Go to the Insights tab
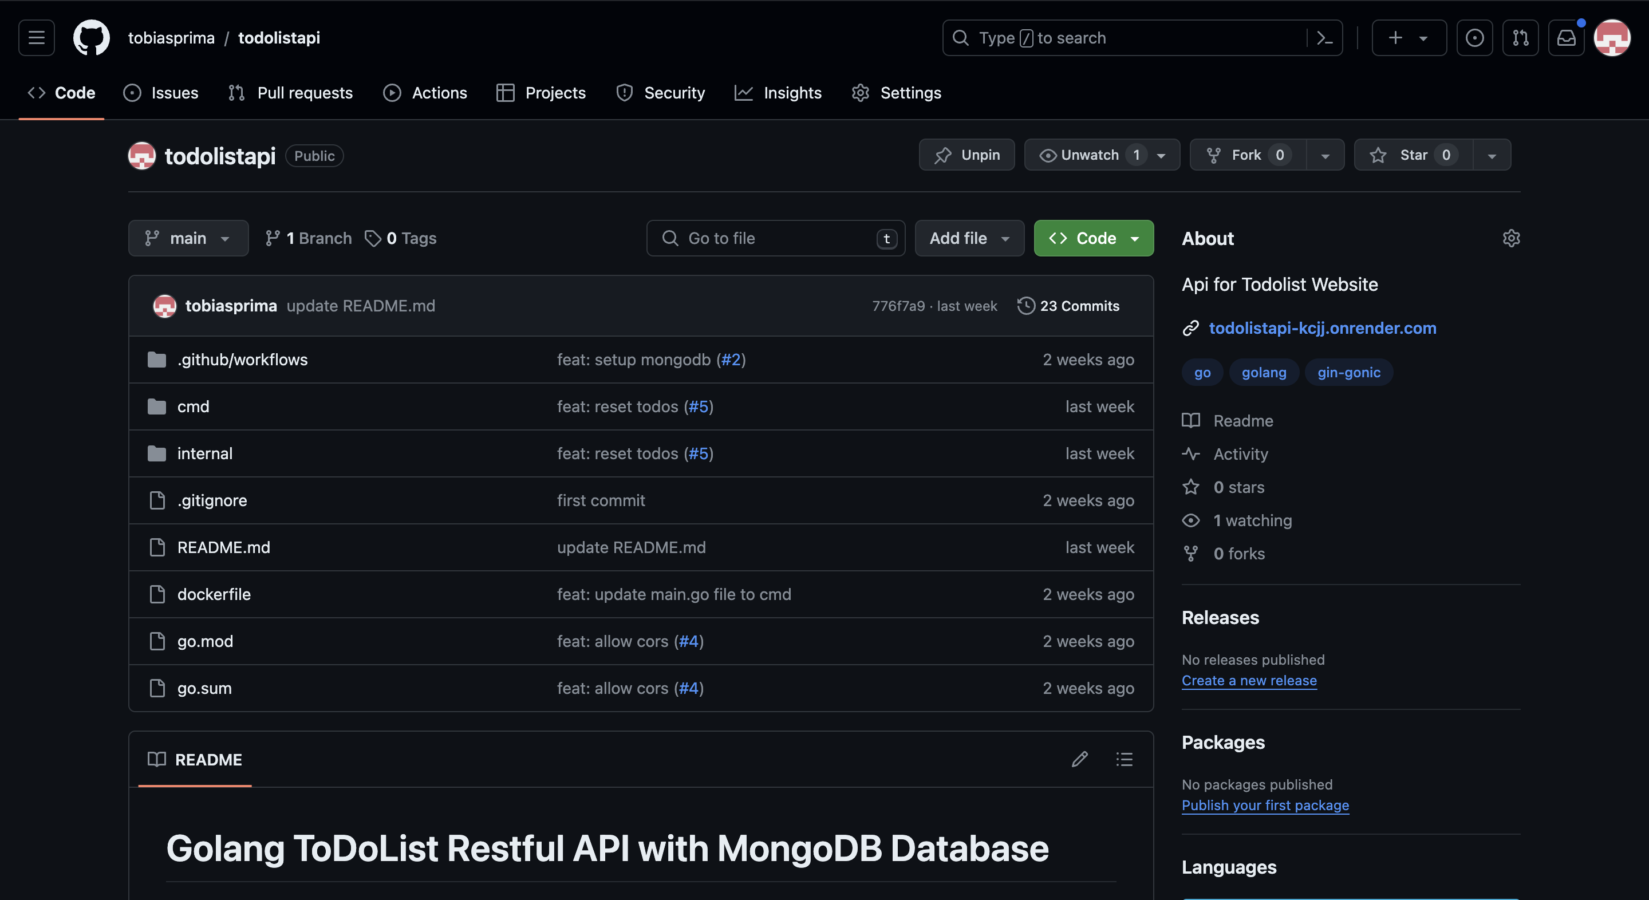The image size is (1649, 900). coord(779,93)
